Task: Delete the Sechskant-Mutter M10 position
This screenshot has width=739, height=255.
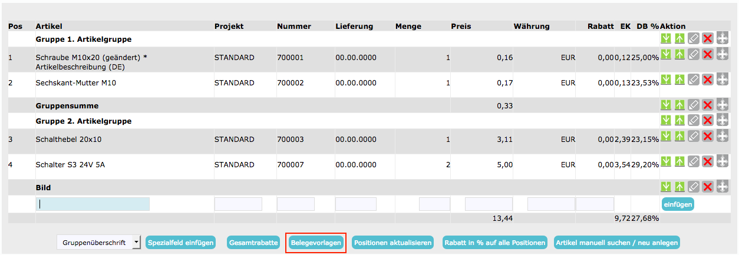Action: (x=708, y=80)
